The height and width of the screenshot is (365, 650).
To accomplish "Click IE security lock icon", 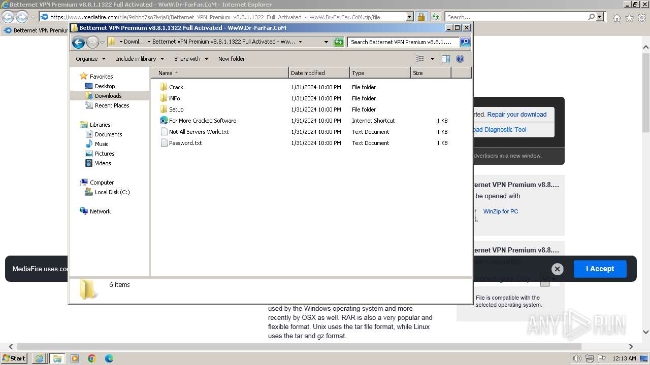I will click(x=421, y=17).
